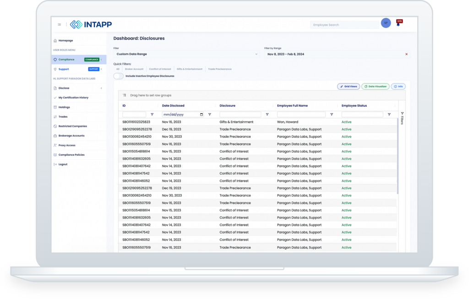
Task: Open the Custom Data Range dropdown
Action: (185, 53)
